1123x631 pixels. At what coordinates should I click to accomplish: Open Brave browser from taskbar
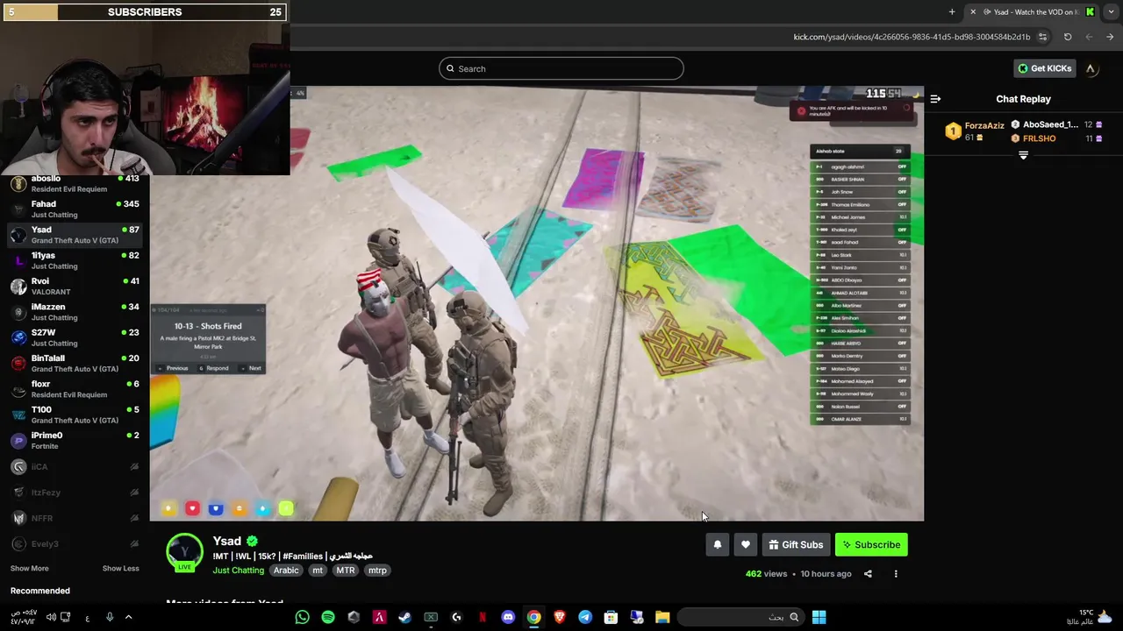560,617
